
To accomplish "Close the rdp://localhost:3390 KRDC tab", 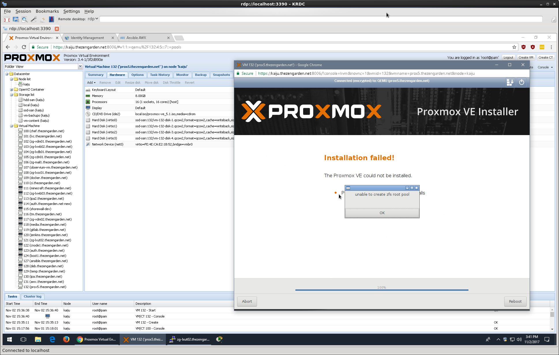I will pos(57,29).
